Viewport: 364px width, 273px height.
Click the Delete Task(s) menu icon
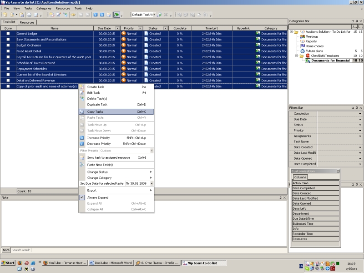coord(82,98)
